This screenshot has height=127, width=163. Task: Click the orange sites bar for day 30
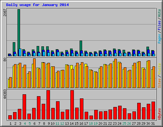coord(149,74)
